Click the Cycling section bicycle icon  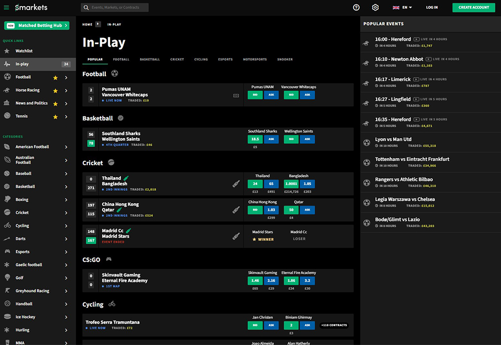pyautogui.click(x=112, y=304)
